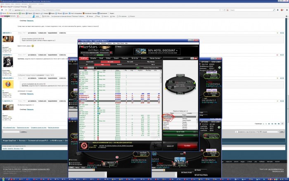Filter games by Pot Limit
Screen dimensions: 289x181
tap(130, 62)
